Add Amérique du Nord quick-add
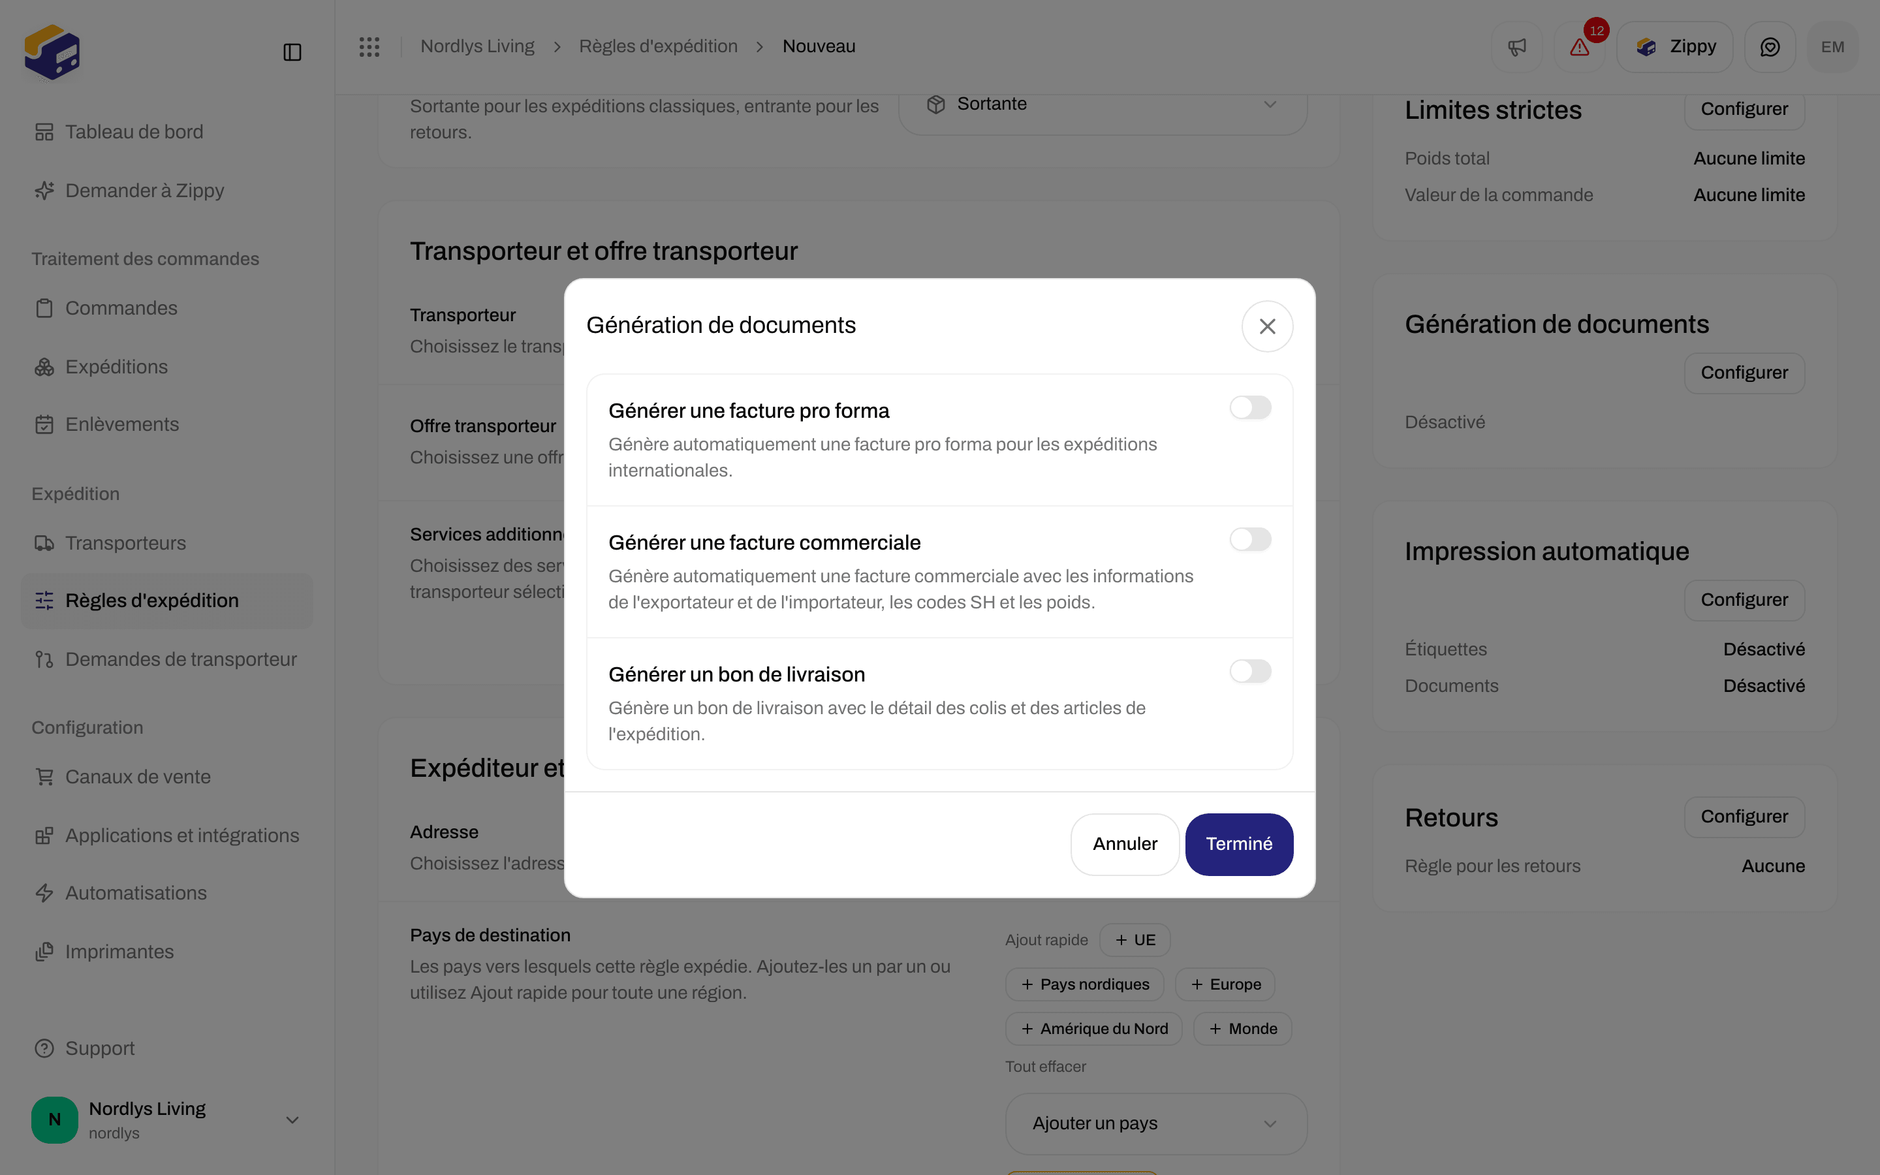 1094,1029
